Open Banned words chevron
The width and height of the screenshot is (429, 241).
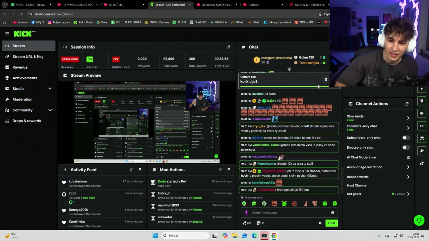pyautogui.click(x=408, y=177)
